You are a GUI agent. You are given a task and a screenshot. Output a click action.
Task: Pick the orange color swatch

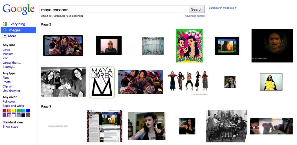9,110
